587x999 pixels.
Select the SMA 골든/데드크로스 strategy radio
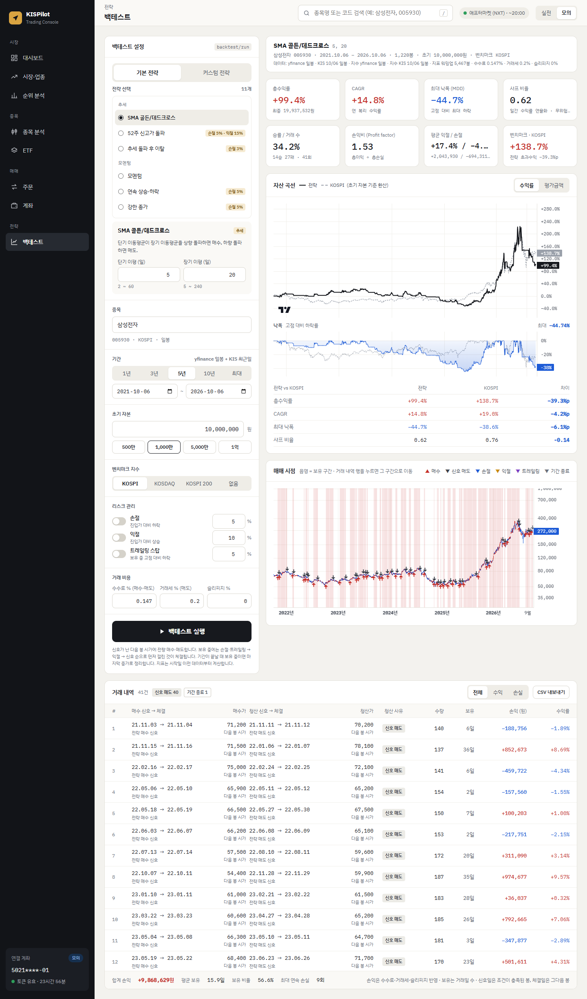click(x=121, y=117)
